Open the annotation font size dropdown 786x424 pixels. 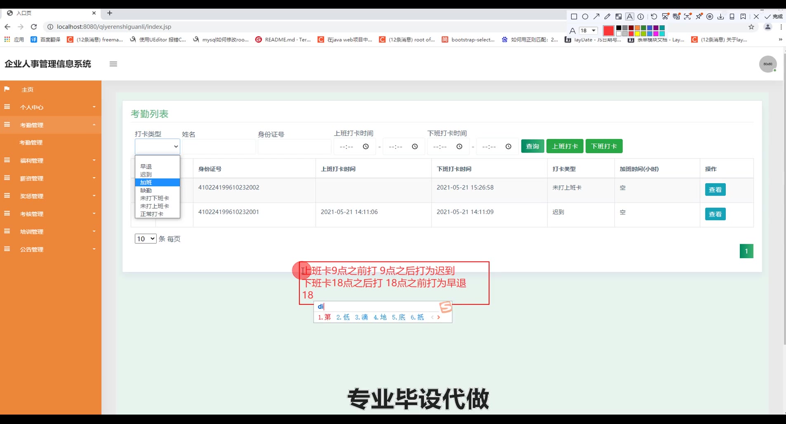(588, 31)
